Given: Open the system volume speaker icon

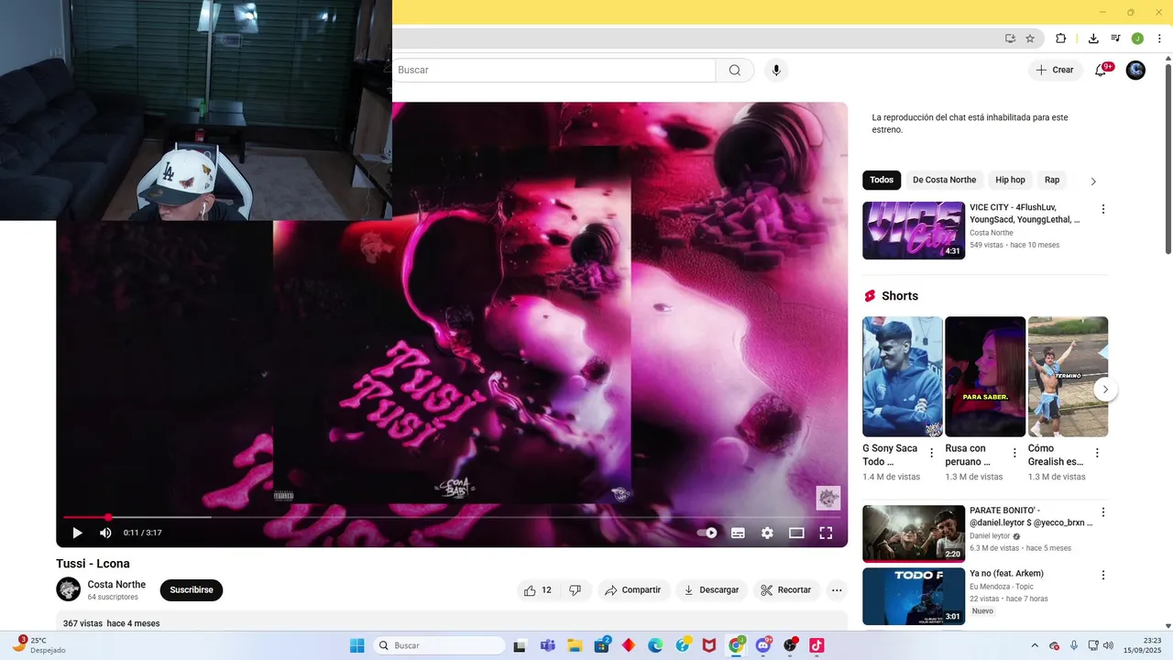Looking at the screenshot, I should [1108, 645].
